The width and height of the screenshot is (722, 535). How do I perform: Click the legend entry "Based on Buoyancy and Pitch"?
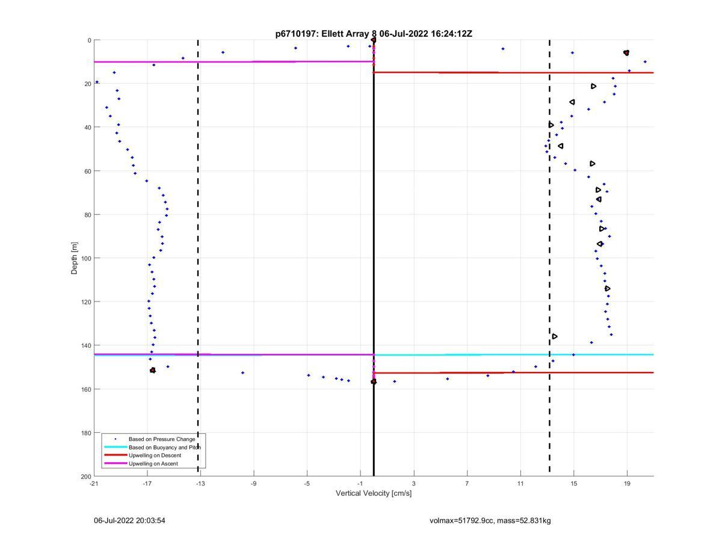pos(165,448)
